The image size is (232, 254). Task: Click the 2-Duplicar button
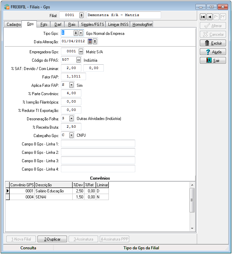(52, 239)
